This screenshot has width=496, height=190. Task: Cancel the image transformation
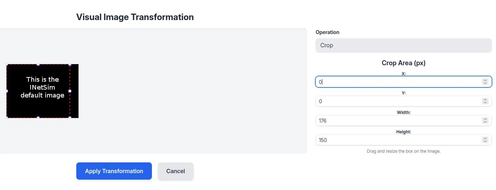(175, 171)
